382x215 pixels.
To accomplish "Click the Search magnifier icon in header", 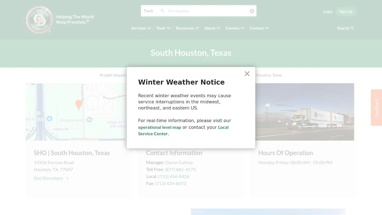I will click(x=352, y=28).
